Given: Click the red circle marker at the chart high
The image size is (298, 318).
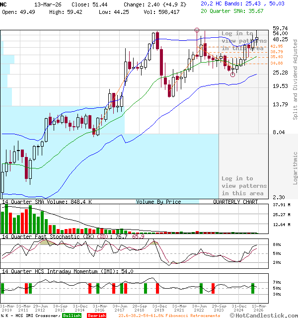Looking at the screenshot, I should point(197,30).
